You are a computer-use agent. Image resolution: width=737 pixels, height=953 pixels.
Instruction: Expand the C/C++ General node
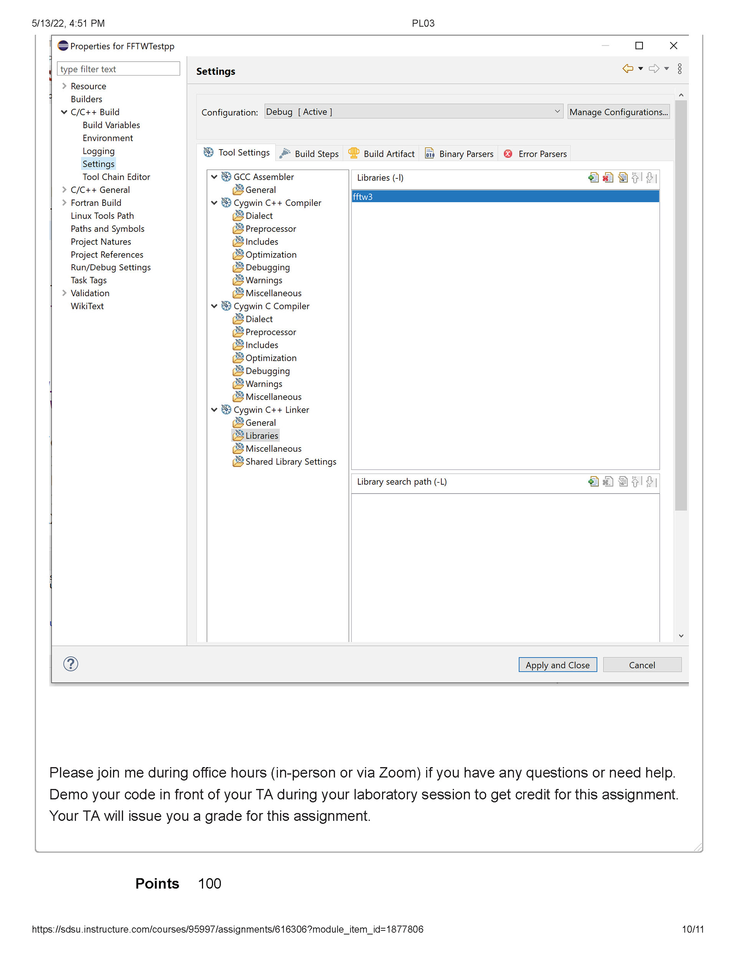[64, 189]
